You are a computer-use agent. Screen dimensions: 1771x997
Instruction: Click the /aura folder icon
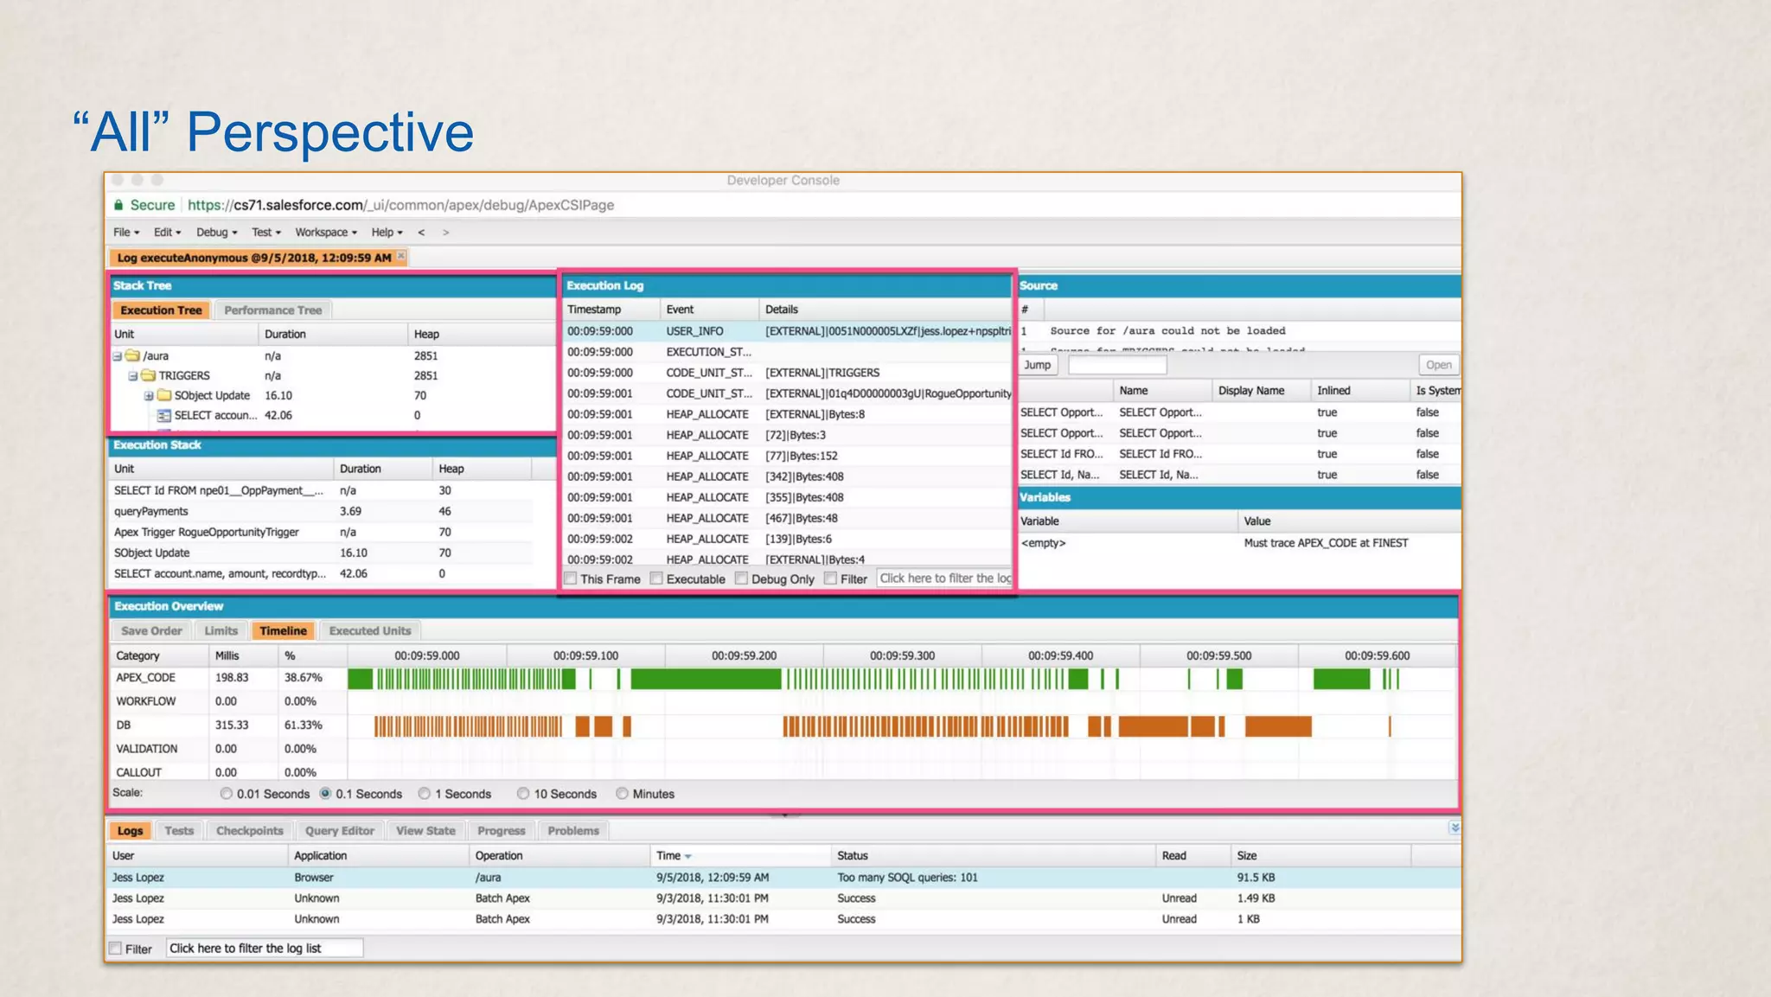point(132,355)
